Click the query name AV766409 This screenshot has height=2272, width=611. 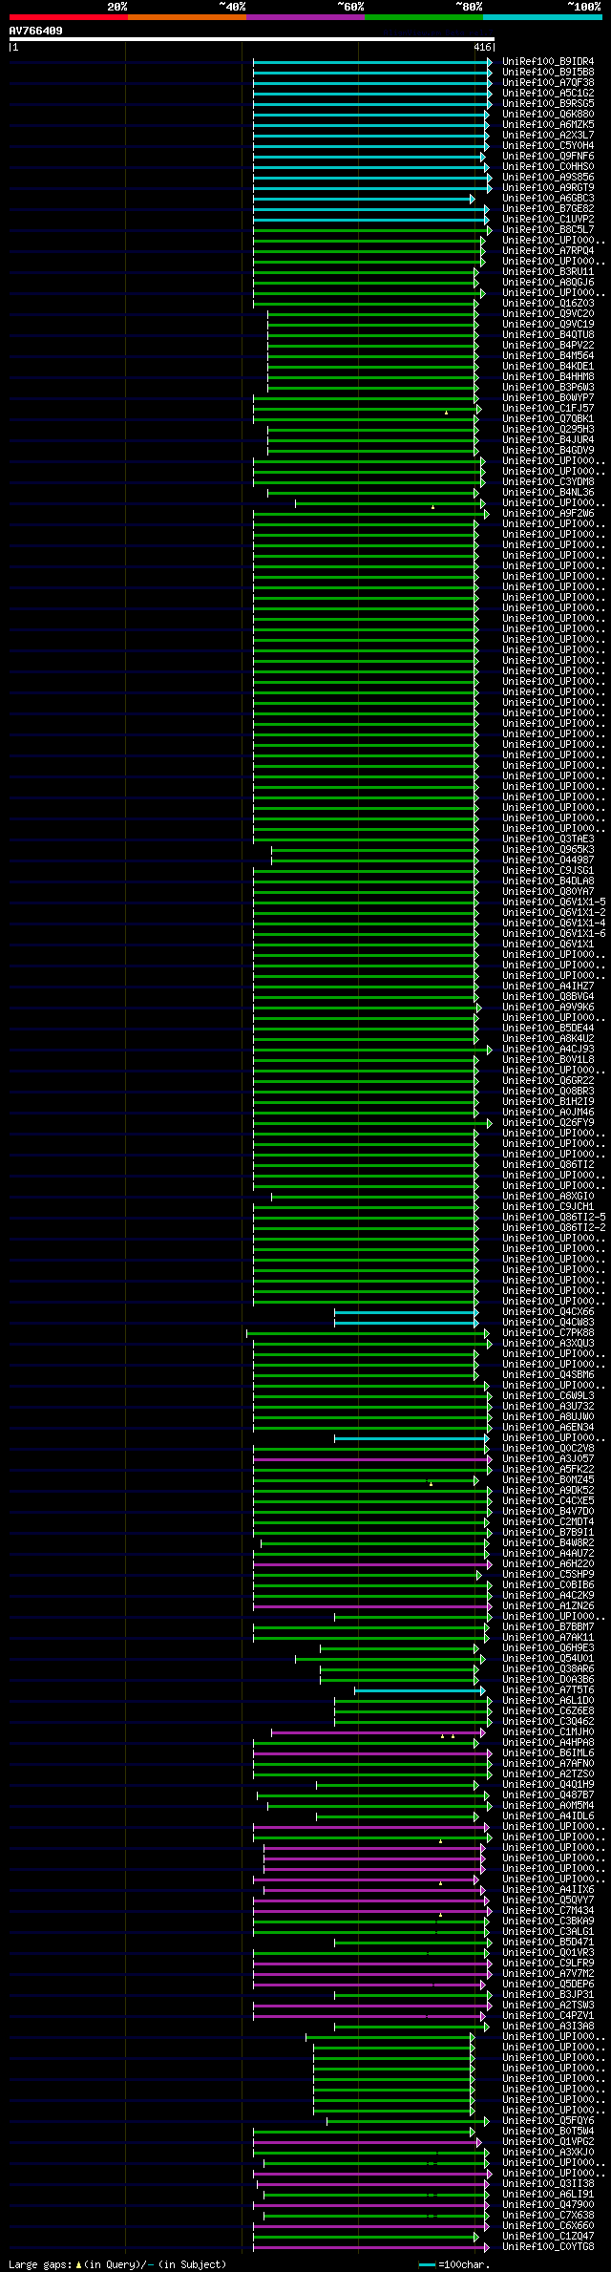click(36, 31)
